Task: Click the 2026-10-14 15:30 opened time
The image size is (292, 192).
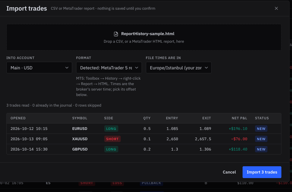Action: (x=29, y=149)
